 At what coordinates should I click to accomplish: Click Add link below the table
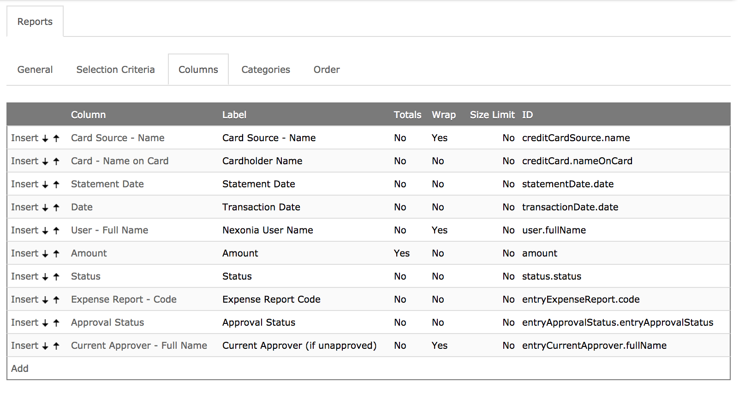coord(20,369)
